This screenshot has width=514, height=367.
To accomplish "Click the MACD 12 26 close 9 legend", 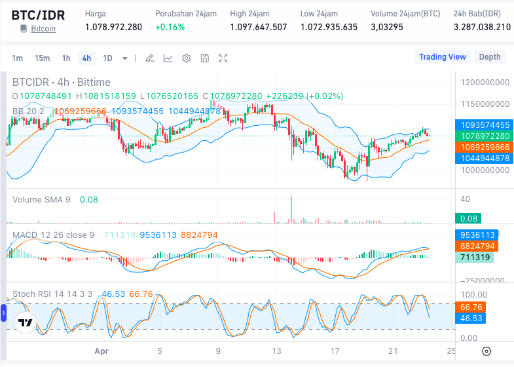I will pos(54,235).
